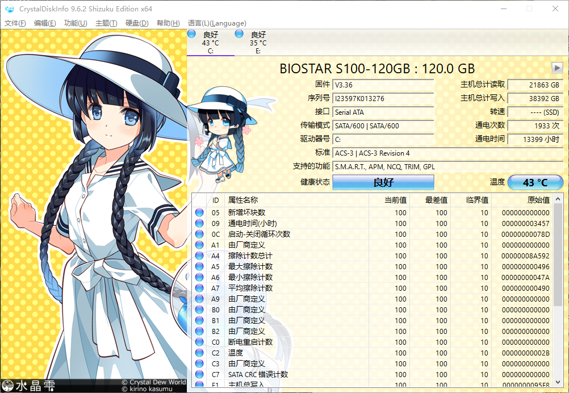
Task: Select the 新增坏块数 attribute row
Action: [373, 212]
